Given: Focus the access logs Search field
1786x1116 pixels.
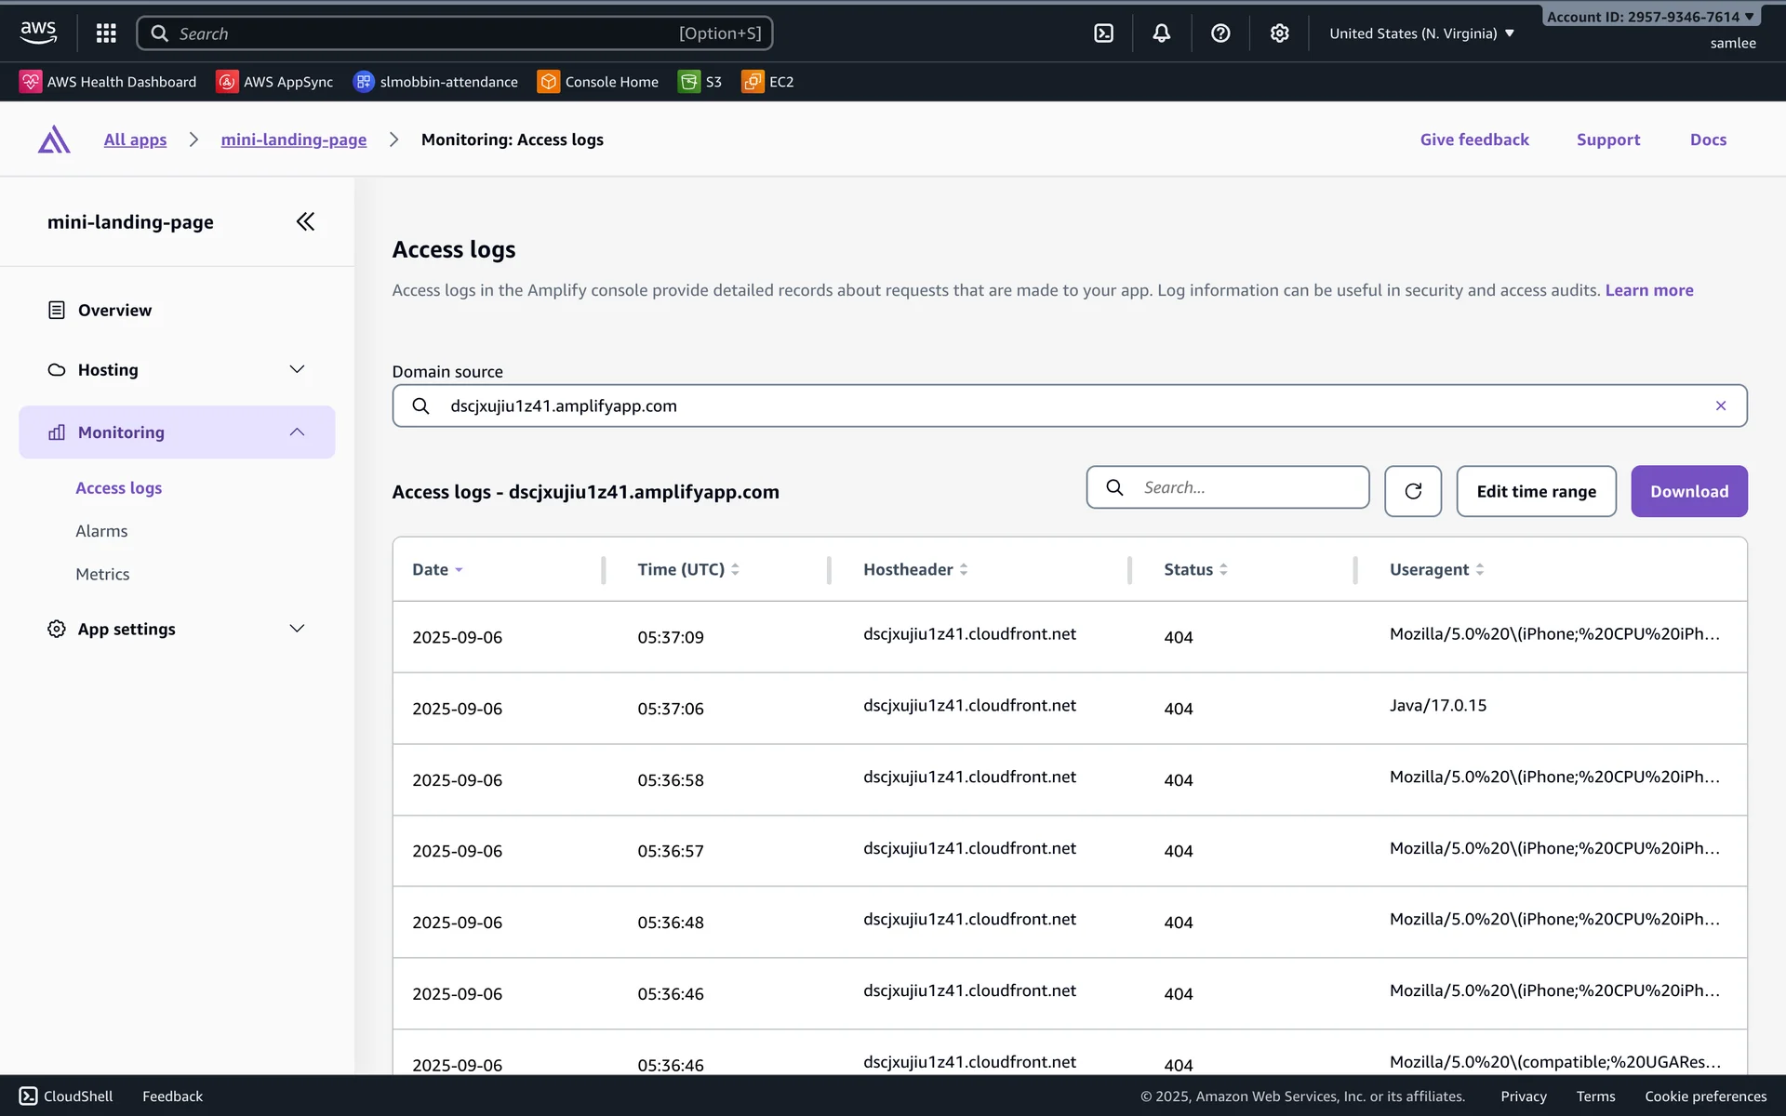Looking at the screenshot, I should (x=1246, y=487).
